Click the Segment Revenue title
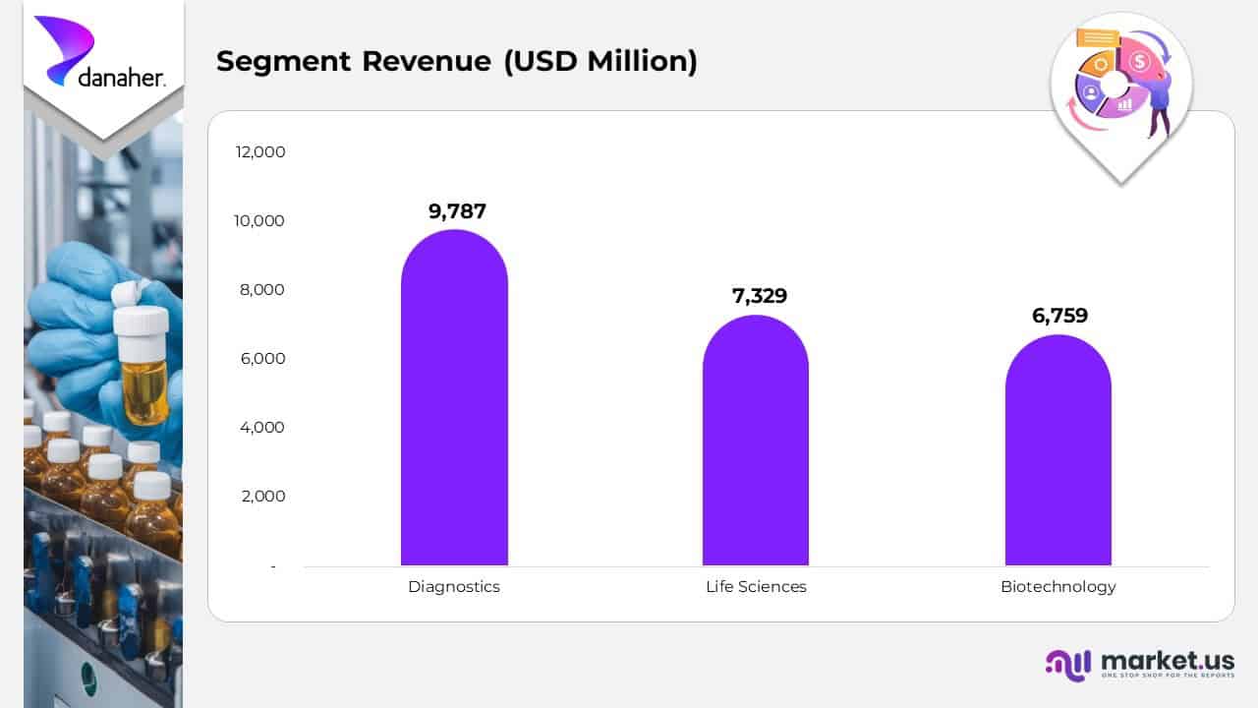 457,61
